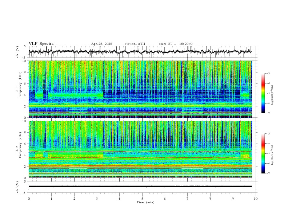
Task: Click the ch.1 color bar log(PSD) label
Action: pyautogui.click(x=272, y=95)
